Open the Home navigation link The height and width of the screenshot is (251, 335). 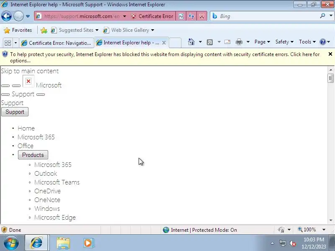click(x=26, y=128)
